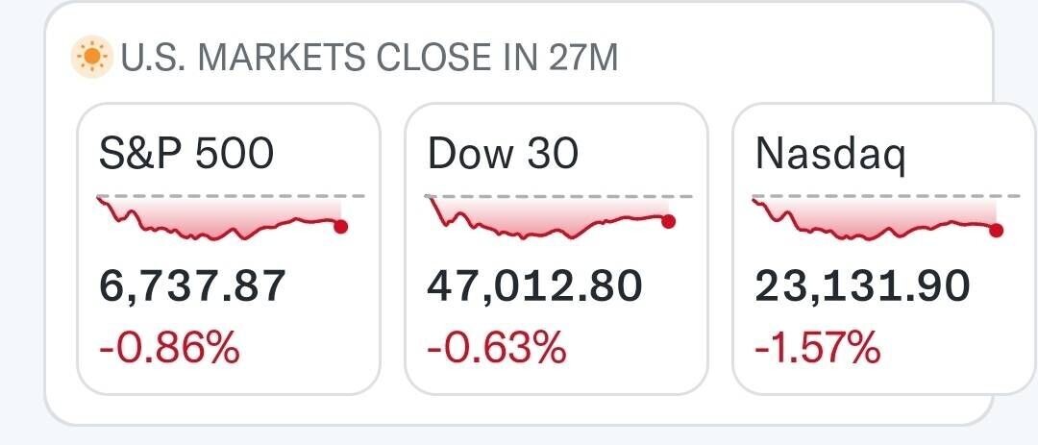Open the U.S. Markets Close in 27M header
Screen dimensions: 1038x445
pyautogui.click(x=369, y=59)
